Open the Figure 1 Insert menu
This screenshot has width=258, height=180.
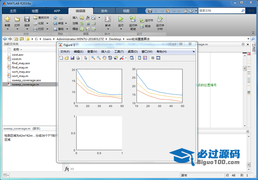point(105,52)
